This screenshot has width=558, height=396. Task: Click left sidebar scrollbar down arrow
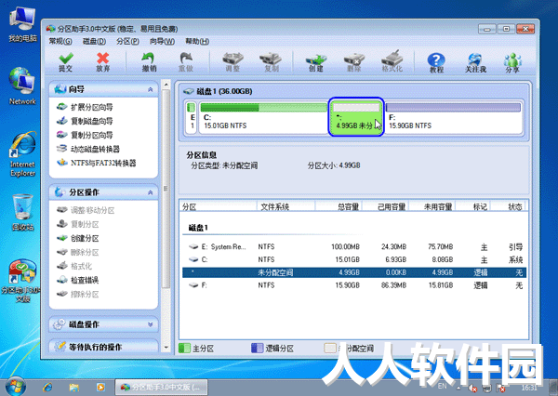pos(166,348)
